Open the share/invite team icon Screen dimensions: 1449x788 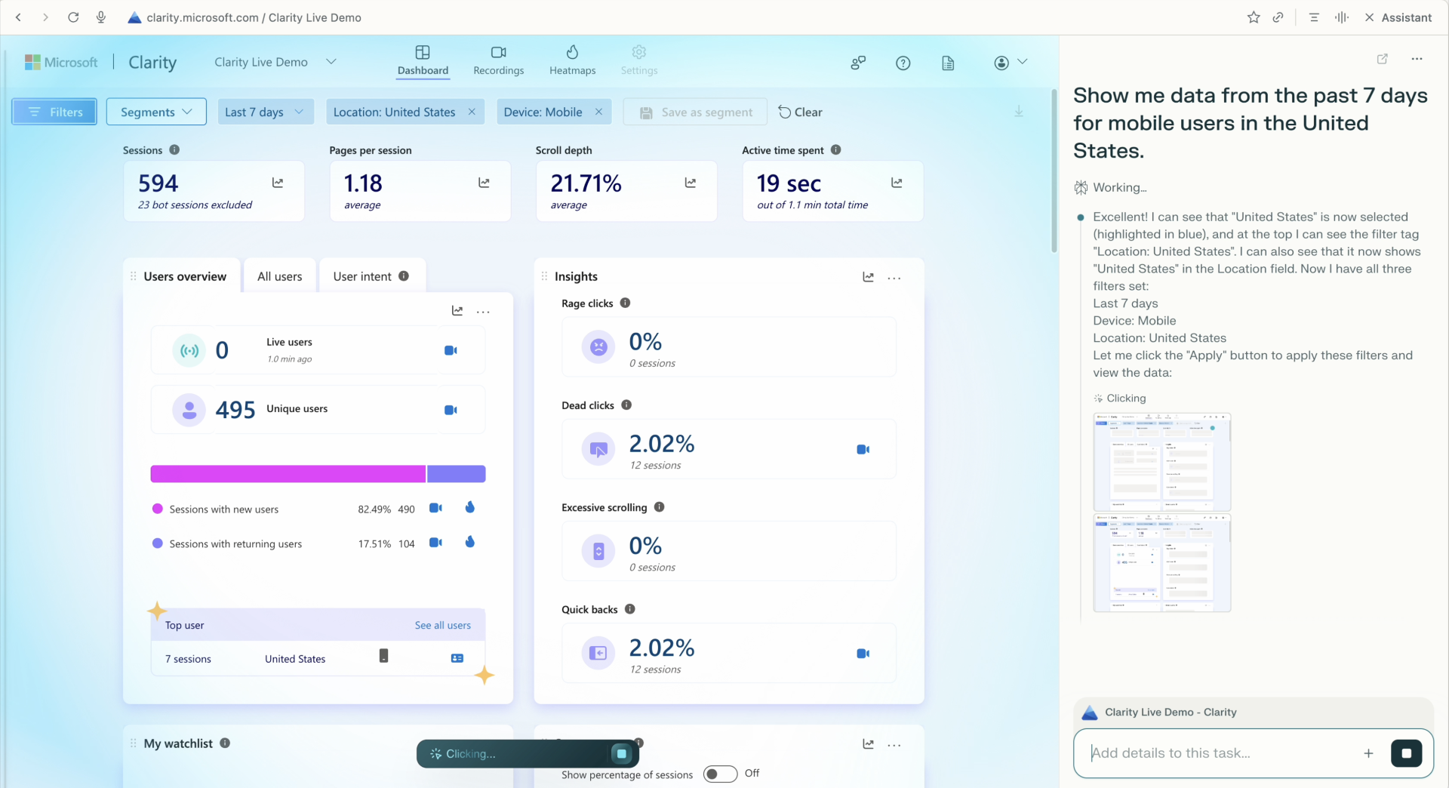click(x=858, y=63)
